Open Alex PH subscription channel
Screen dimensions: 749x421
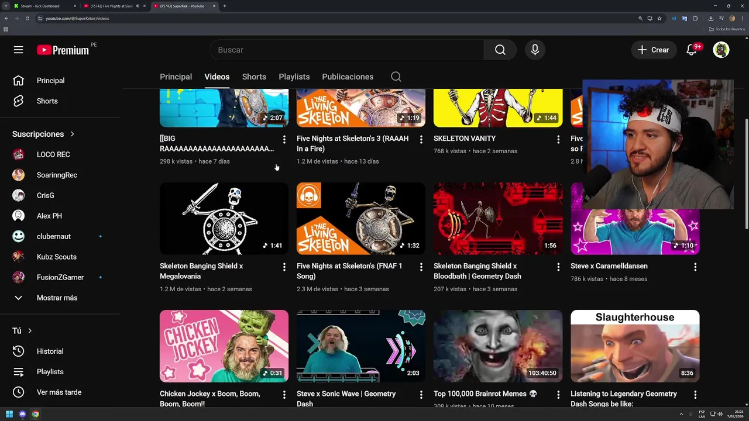(60, 216)
